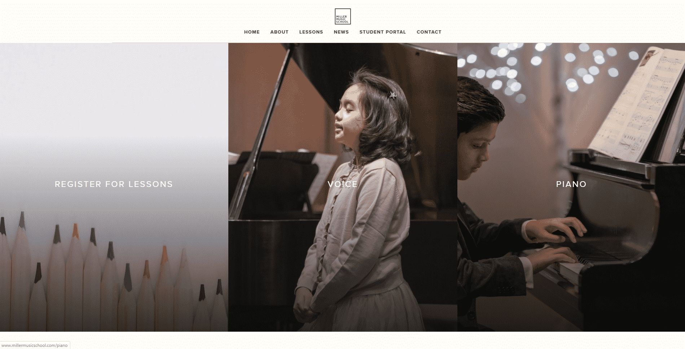Click the millermusicschool.com/piano status URL
Image resolution: width=685 pixels, height=349 pixels.
[35, 345]
